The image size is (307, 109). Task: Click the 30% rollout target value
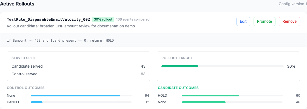(x=291, y=66)
